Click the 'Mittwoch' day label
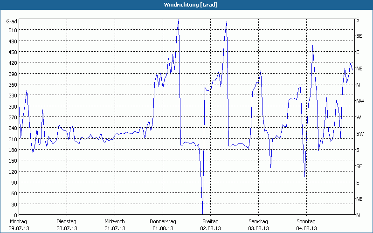The image size is (373, 233). click(x=114, y=222)
